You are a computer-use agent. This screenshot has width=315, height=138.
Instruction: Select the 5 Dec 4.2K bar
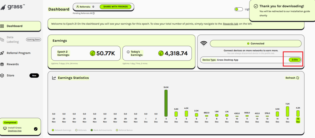186,114
